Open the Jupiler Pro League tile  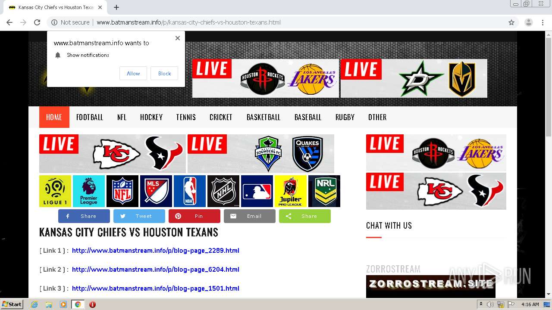(x=291, y=191)
